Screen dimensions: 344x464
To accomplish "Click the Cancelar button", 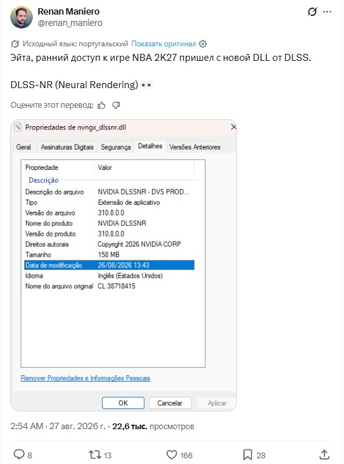I will coord(170,403).
